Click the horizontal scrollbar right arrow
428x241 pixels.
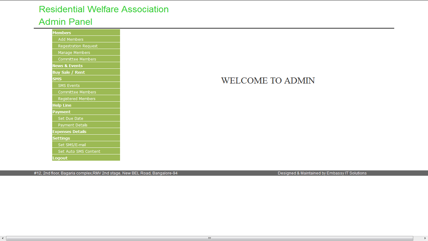point(425,238)
